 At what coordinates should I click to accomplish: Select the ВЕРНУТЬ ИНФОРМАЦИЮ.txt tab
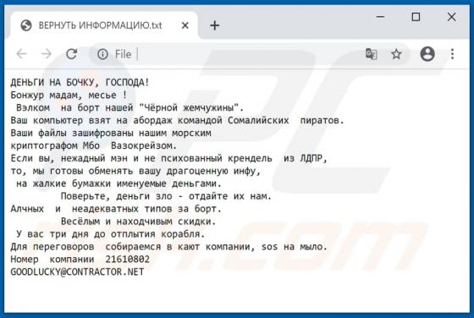104,25
